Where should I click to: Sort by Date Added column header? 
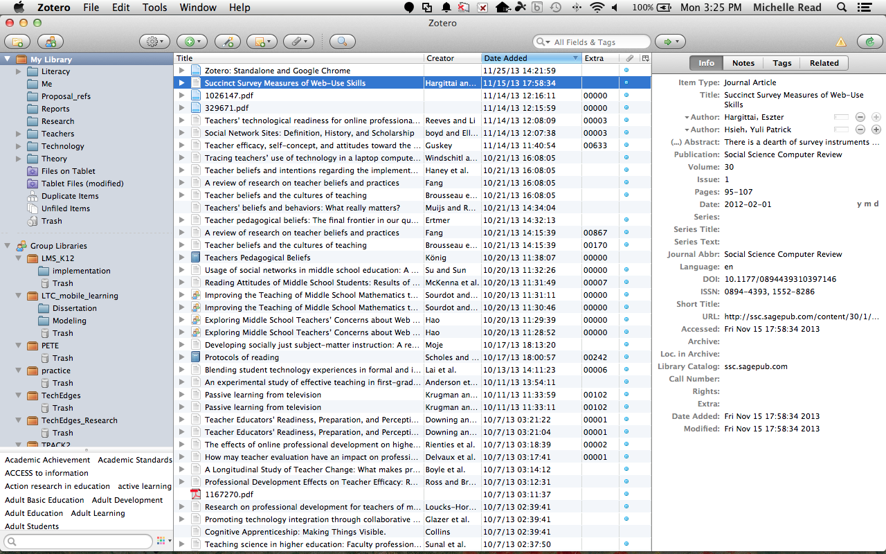click(x=532, y=58)
